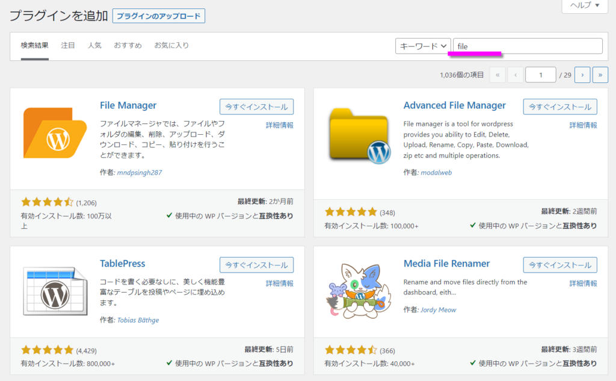The image size is (616, 381).
Task: Click the TablePress description text
Action: click(x=162, y=292)
